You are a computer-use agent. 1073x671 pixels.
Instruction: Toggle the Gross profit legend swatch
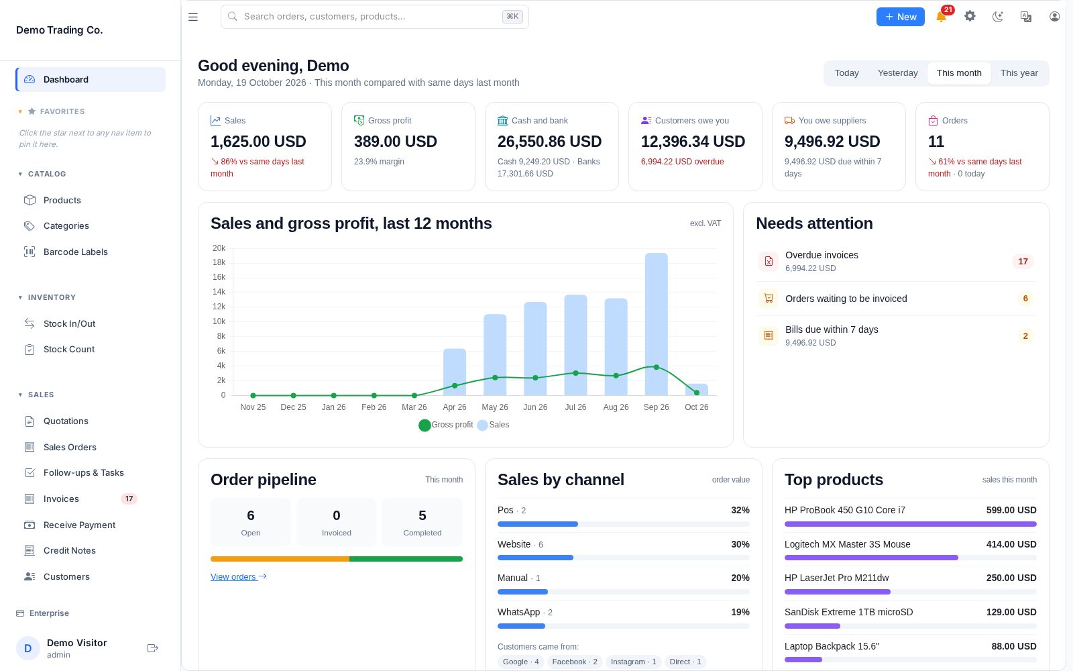pos(425,425)
